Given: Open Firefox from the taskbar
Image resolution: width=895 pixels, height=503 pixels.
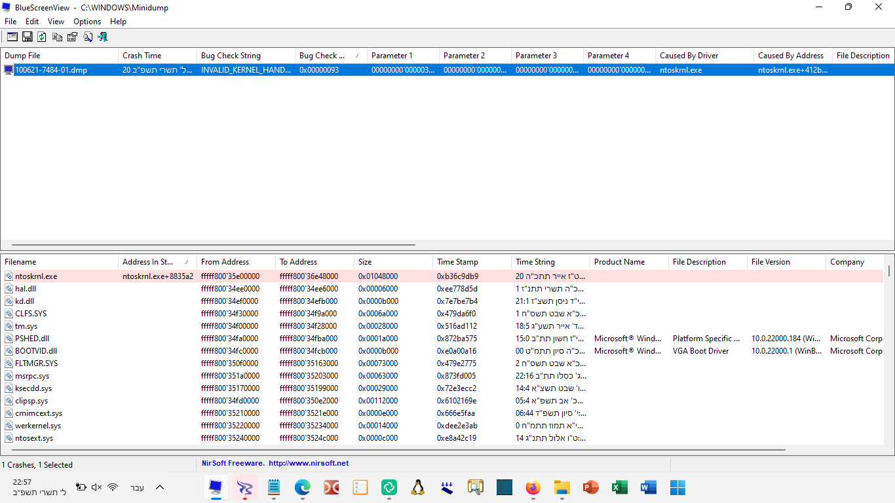Looking at the screenshot, I should tap(533, 487).
